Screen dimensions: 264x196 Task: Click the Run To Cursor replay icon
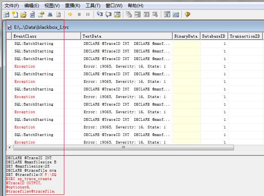click(x=108, y=14)
